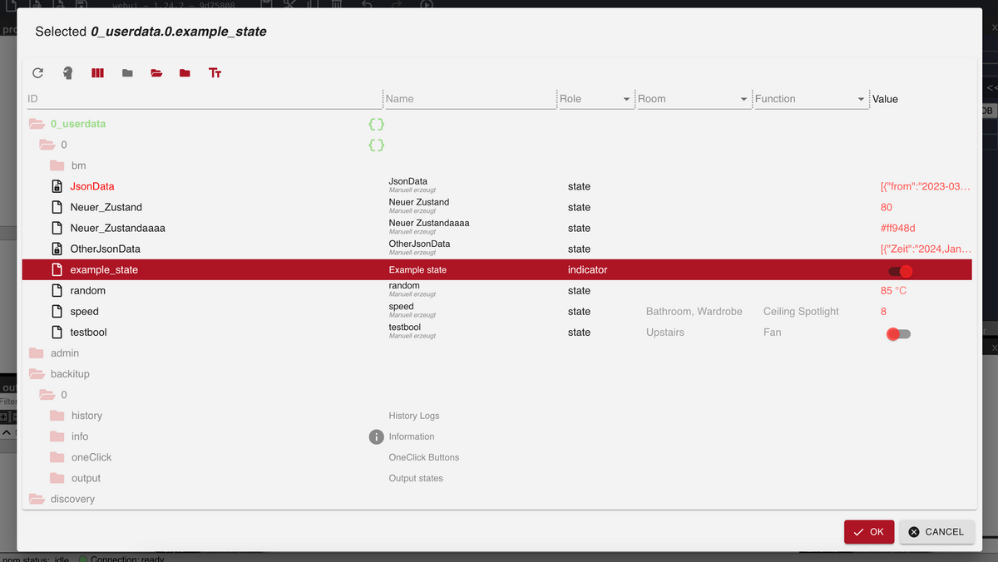Screen dimensions: 998x562
Task: Click the history folder icon
Action: (x=57, y=416)
